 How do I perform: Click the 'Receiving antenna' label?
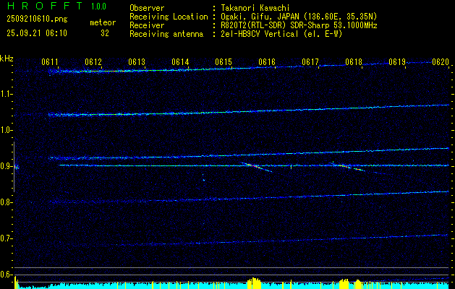point(166,34)
